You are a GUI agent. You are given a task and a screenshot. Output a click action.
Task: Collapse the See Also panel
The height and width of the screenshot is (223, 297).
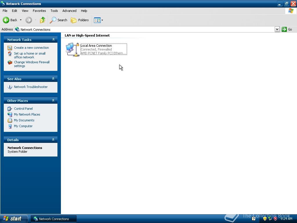pos(53,79)
